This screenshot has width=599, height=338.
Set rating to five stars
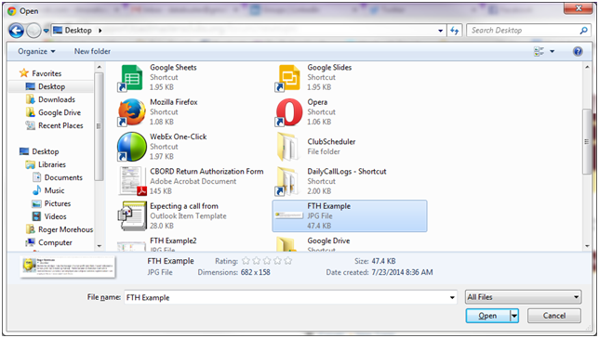point(288,261)
